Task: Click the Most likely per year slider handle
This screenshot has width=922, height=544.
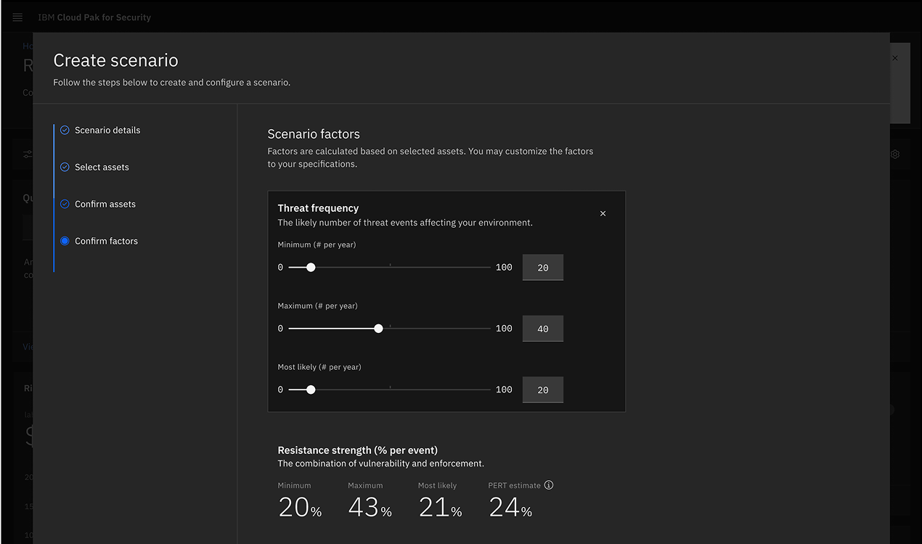Action: [311, 390]
